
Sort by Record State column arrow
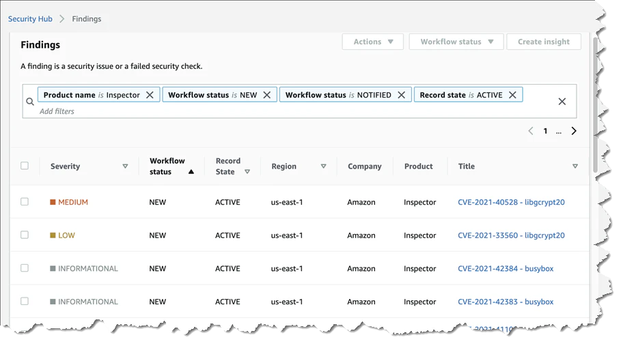click(x=247, y=171)
